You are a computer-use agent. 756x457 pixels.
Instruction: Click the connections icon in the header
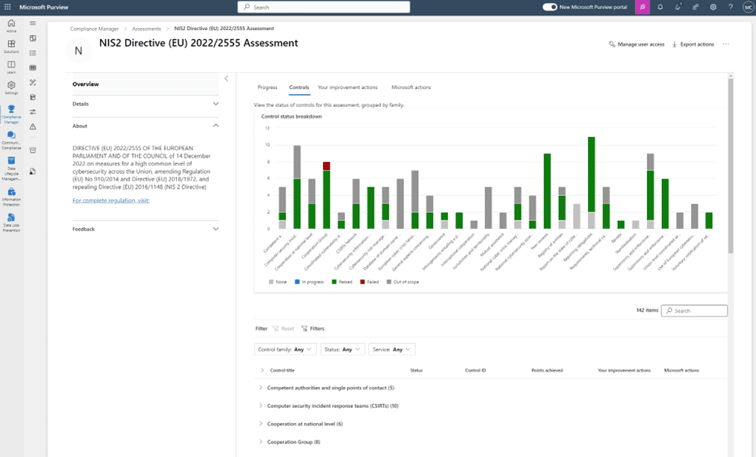click(x=695, y=8)
